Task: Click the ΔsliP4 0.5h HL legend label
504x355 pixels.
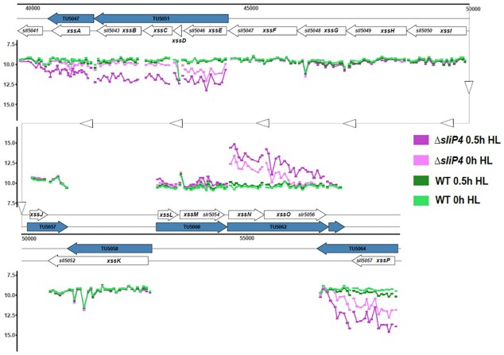Action: click(x=467, y=140)
